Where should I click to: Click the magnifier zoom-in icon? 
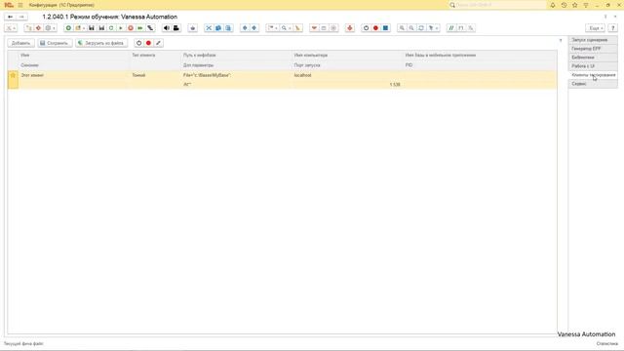[402, 28]
